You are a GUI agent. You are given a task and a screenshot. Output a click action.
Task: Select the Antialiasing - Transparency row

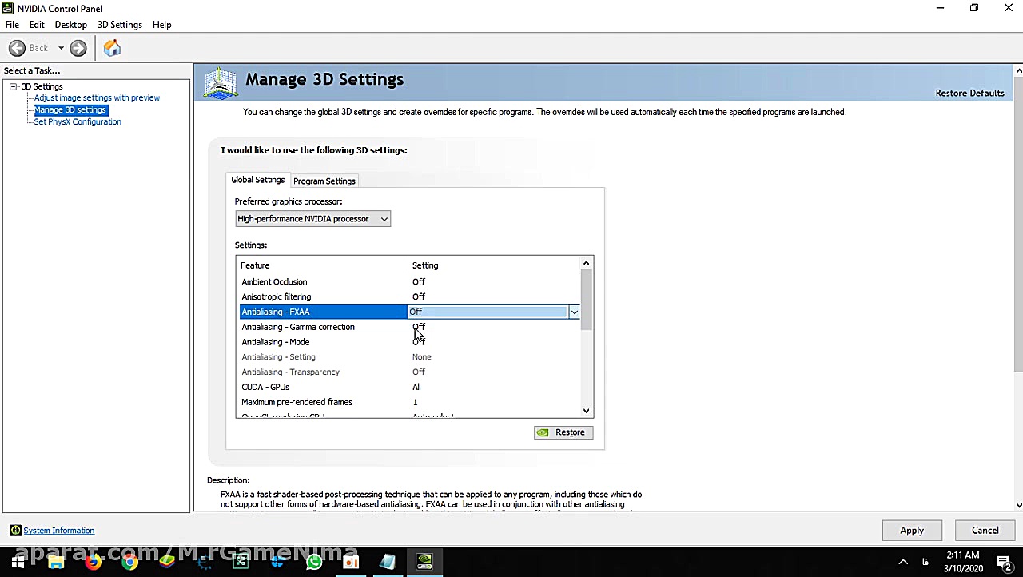(x=409, y=372)
